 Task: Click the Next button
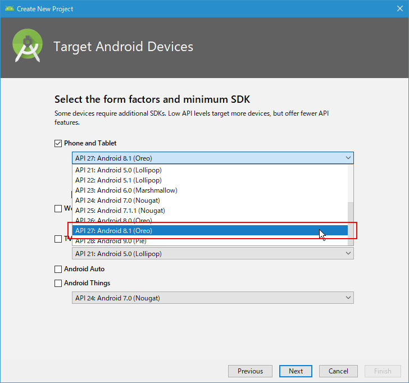[x=296, y=371]
